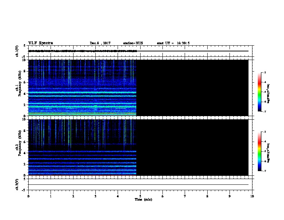The height and width of the screenshot is (220, 284).
Task: Click time axis tick label "9"
Action: click(229, 196)
